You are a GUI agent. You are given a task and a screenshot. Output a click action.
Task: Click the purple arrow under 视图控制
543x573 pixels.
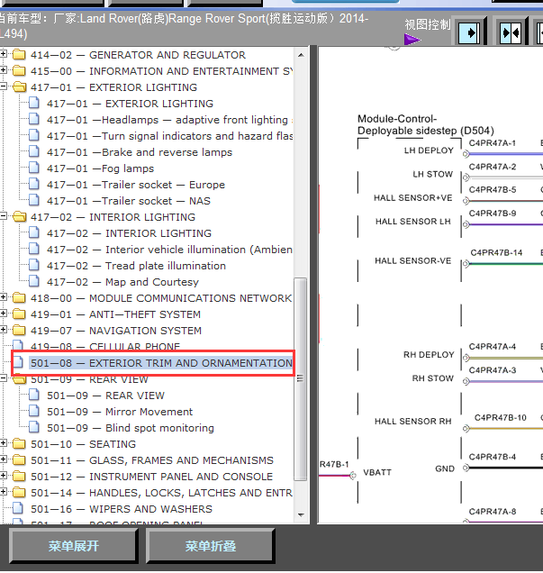[412, 40]
